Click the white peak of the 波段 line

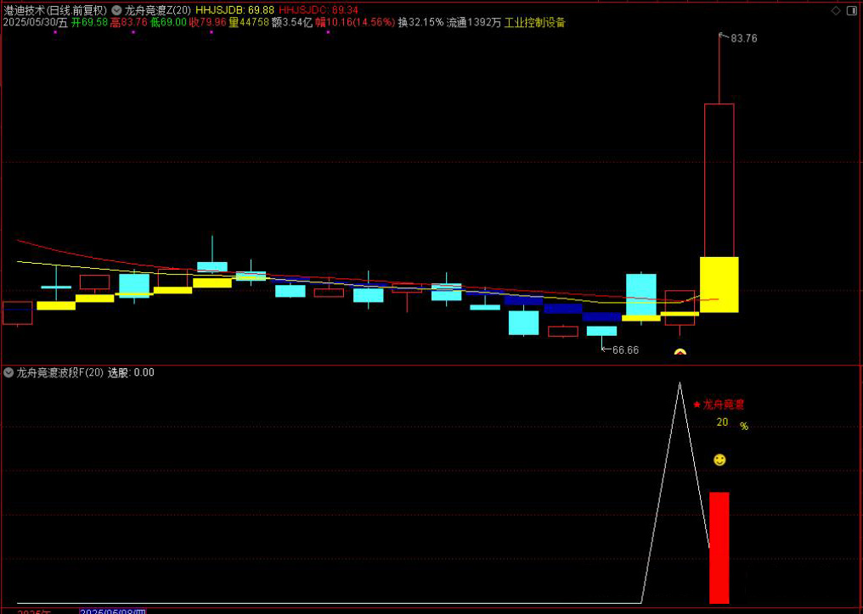680,384
